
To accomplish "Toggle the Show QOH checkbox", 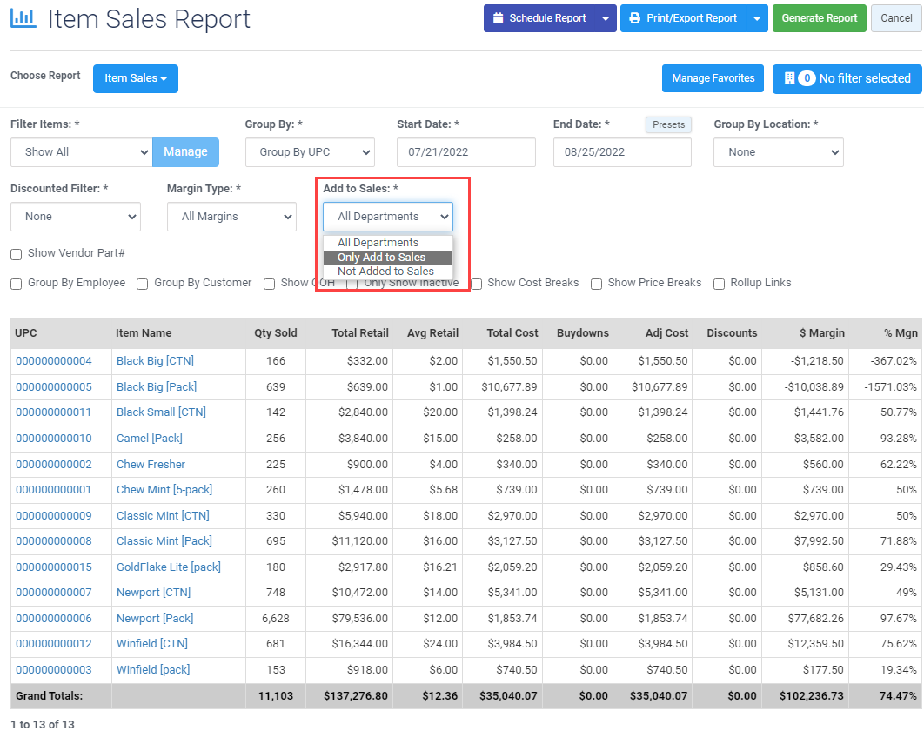I will tap(270, 285).
